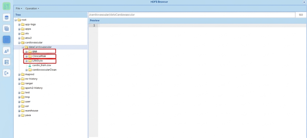Expand the user folder node

point(19,102)
